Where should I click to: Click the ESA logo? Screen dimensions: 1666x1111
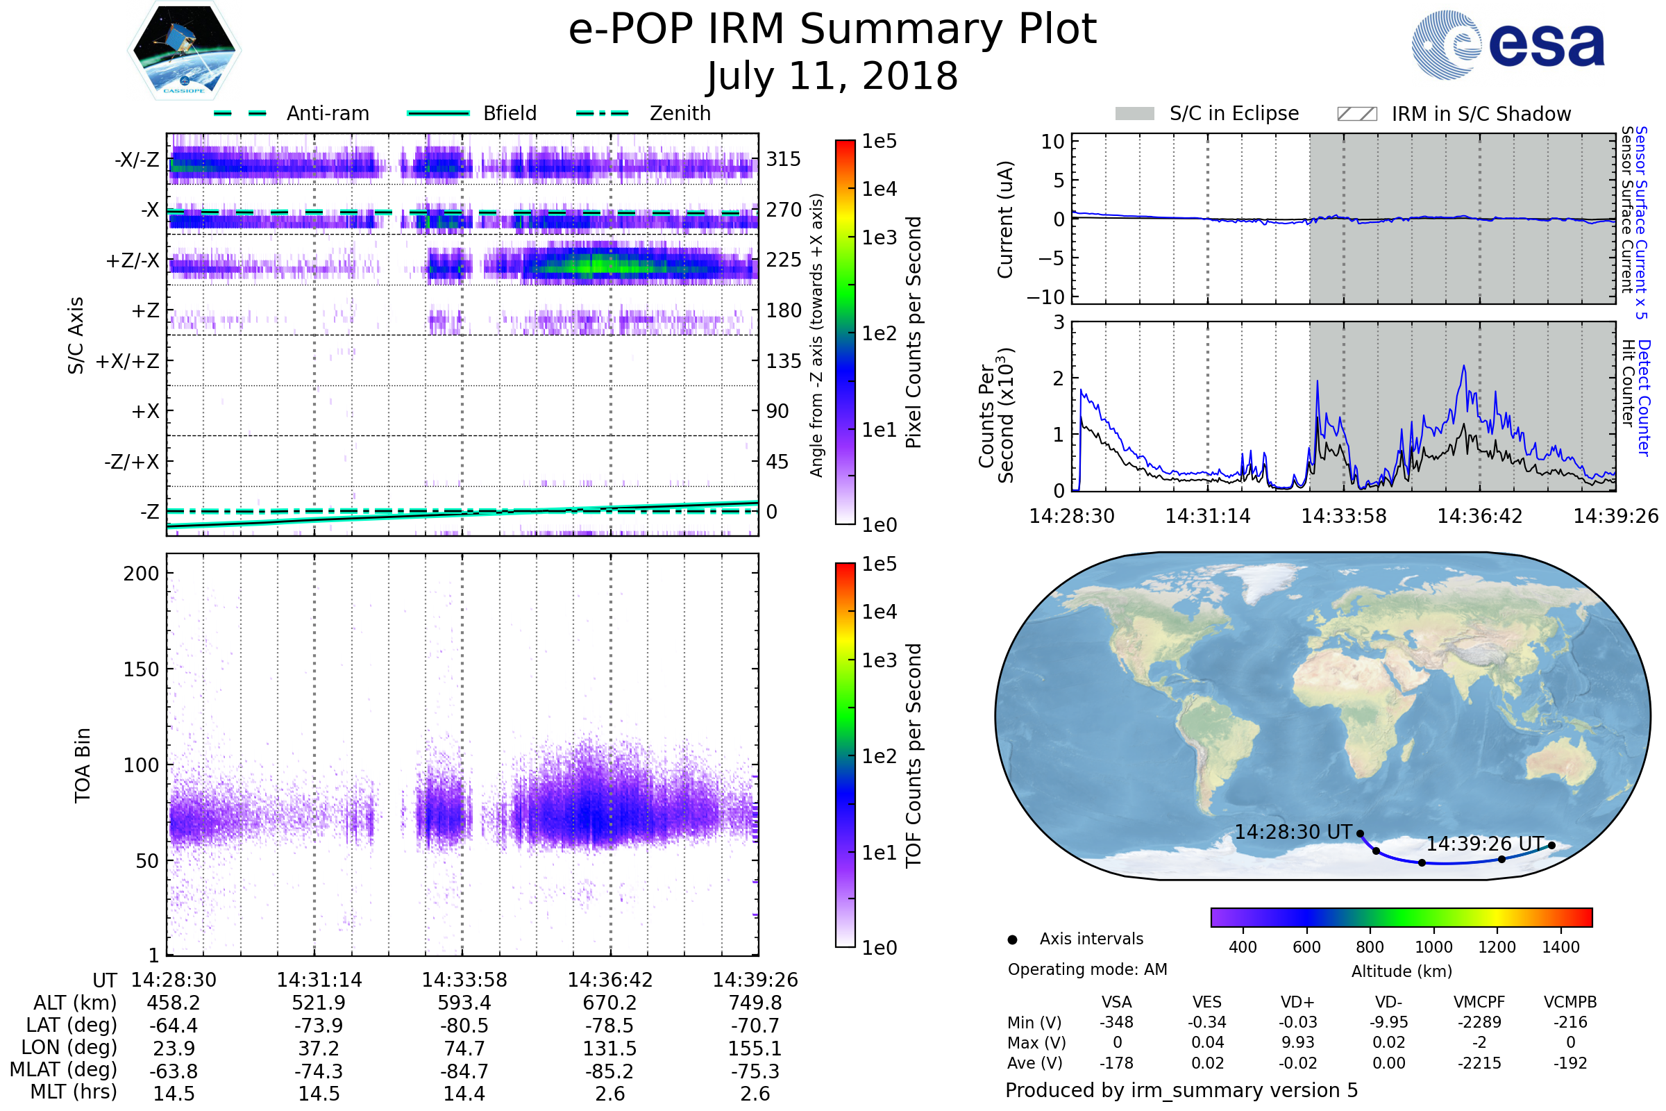tap(1507, 45)
